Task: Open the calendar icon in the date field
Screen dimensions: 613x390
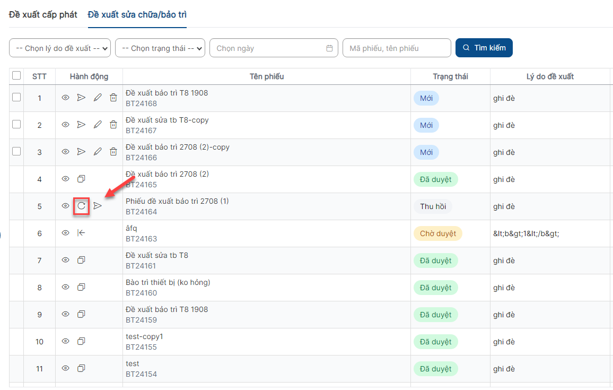Action: [x=329, y=48]
